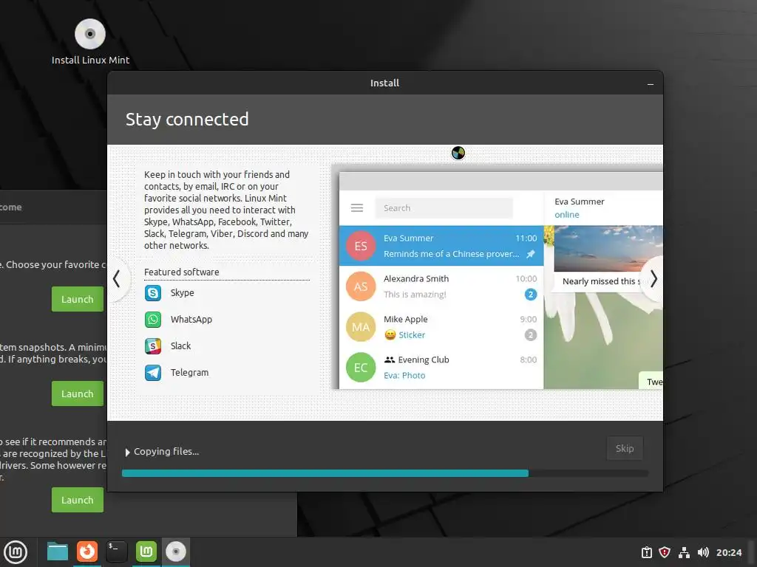
Task: Click the AS avatar circle
Action: (x=361, y=286)
